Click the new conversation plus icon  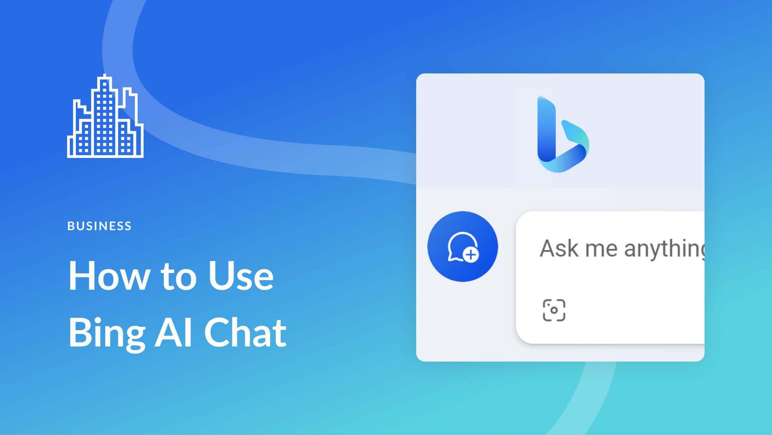pyautogui.click(x=462, y=246)
